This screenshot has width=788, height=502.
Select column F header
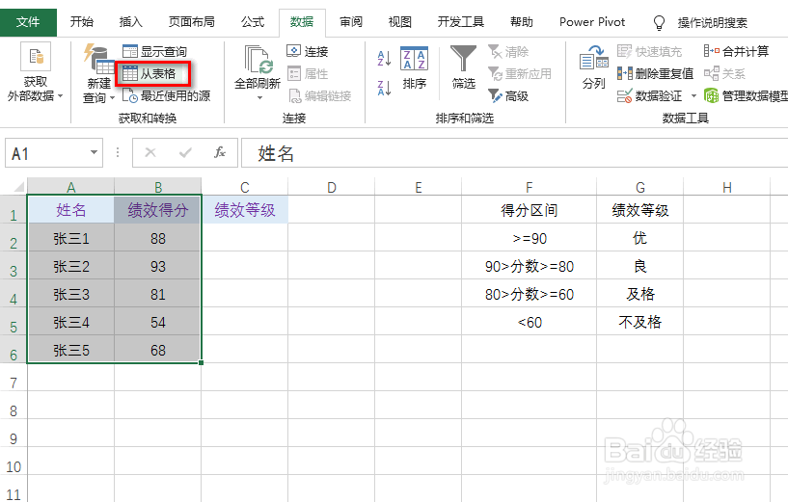[530, 187]
